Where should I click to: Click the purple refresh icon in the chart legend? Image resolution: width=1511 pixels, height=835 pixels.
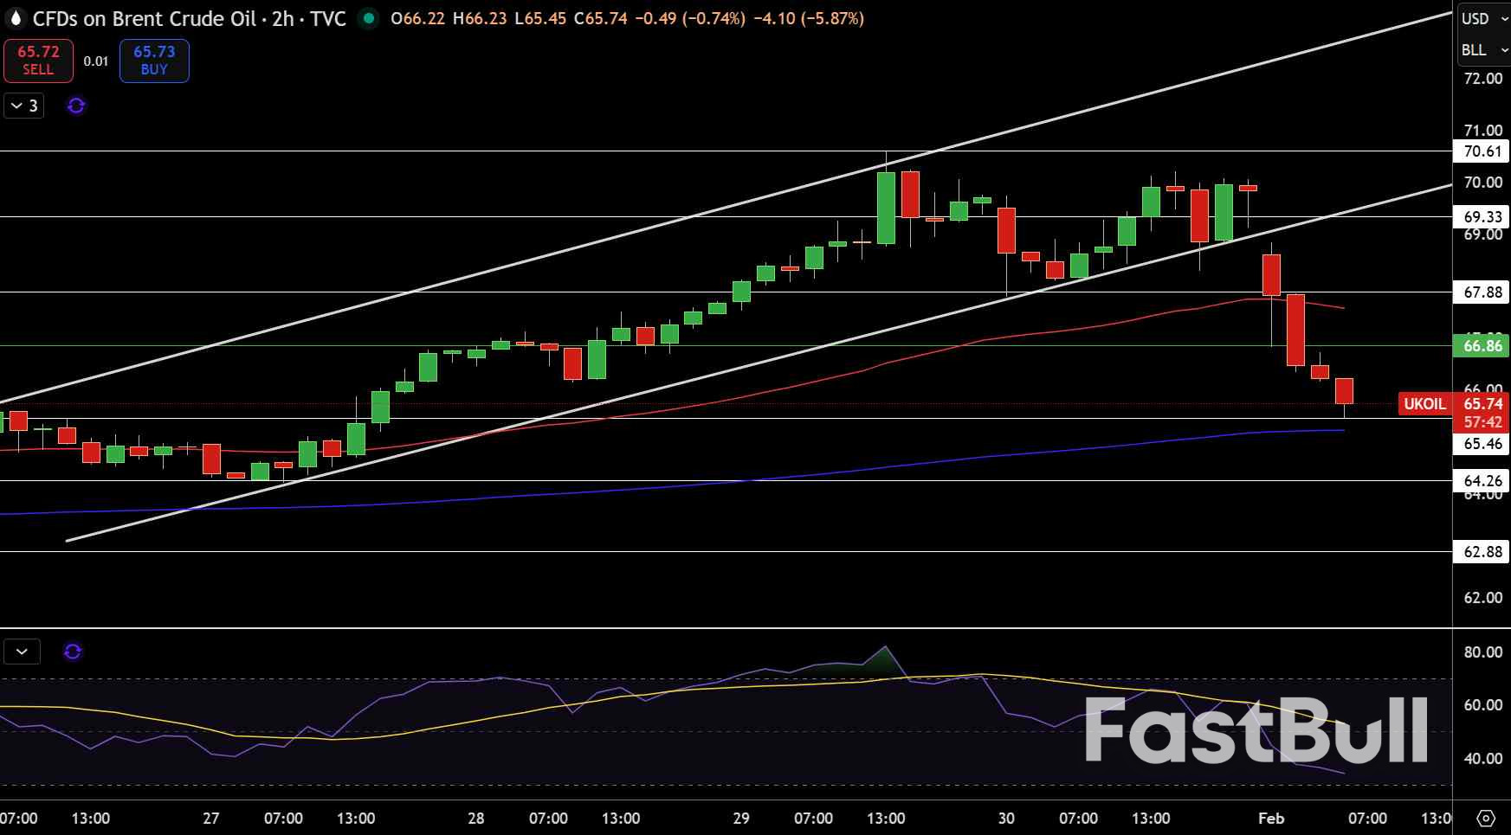click(76, 106)
